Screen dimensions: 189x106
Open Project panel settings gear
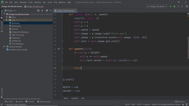point(47,11)
